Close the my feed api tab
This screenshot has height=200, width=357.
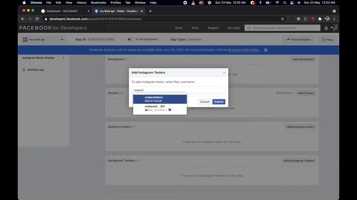[142, 11]
